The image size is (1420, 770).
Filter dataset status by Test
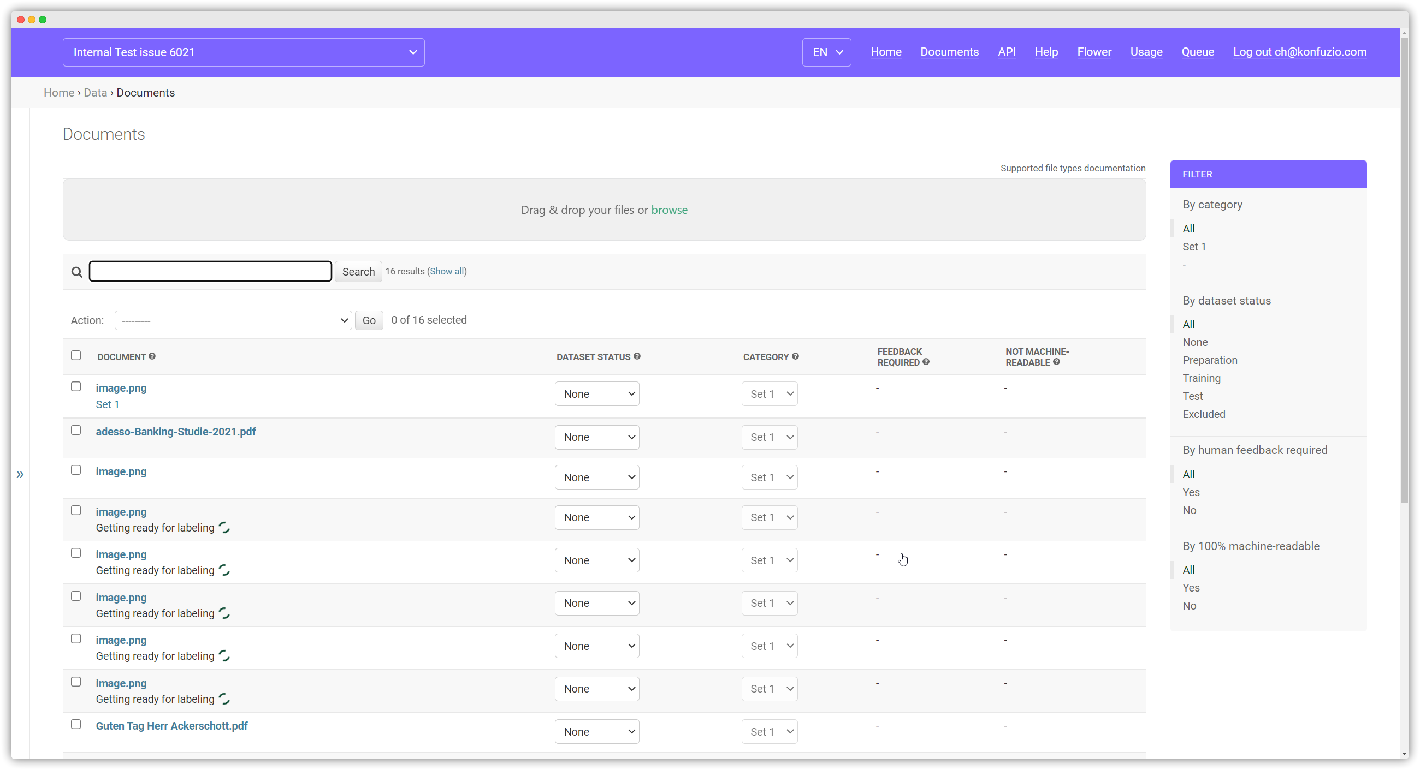(1192, 397)
